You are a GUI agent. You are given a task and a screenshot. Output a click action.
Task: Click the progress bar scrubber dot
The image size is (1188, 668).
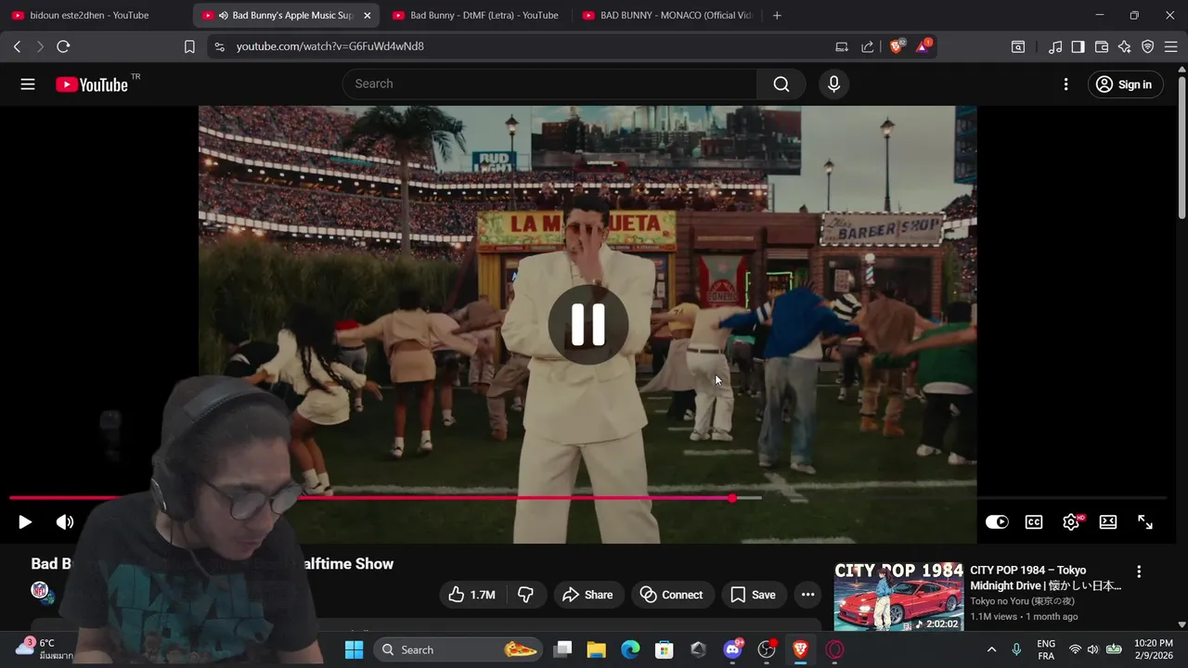[x=732, y=498]
